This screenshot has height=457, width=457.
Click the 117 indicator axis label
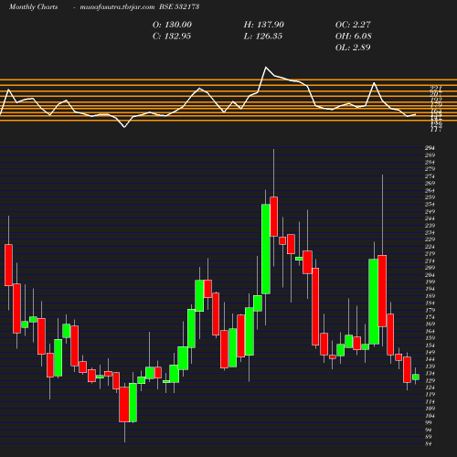click(436, 130)
